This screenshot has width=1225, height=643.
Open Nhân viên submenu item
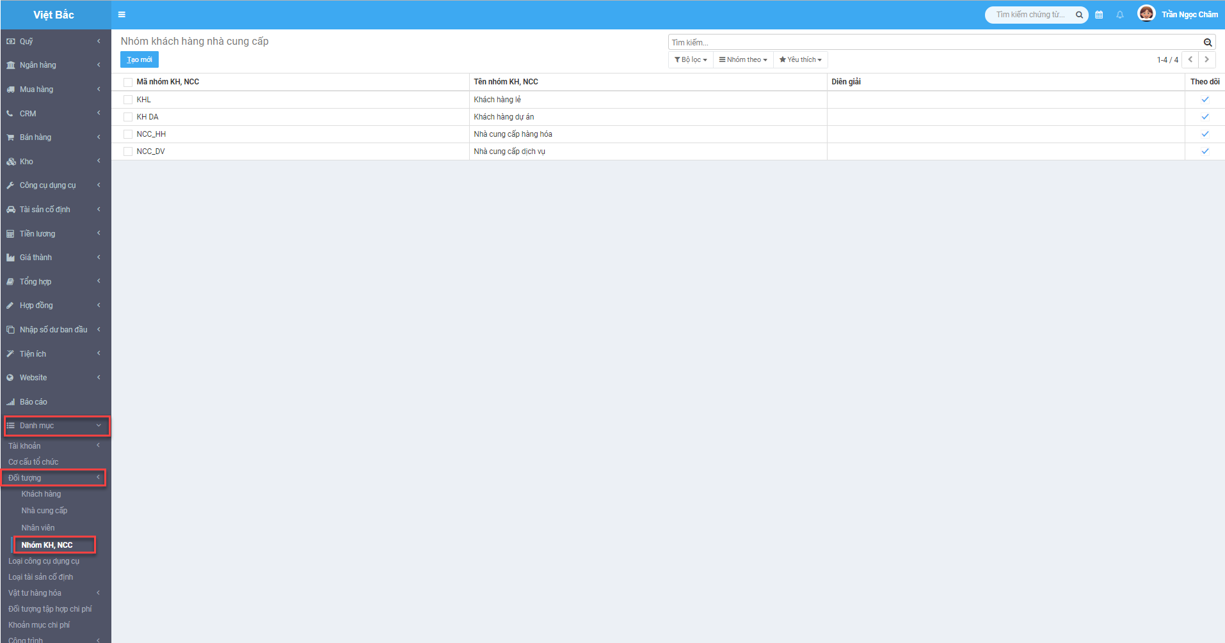tap(38, 528)
